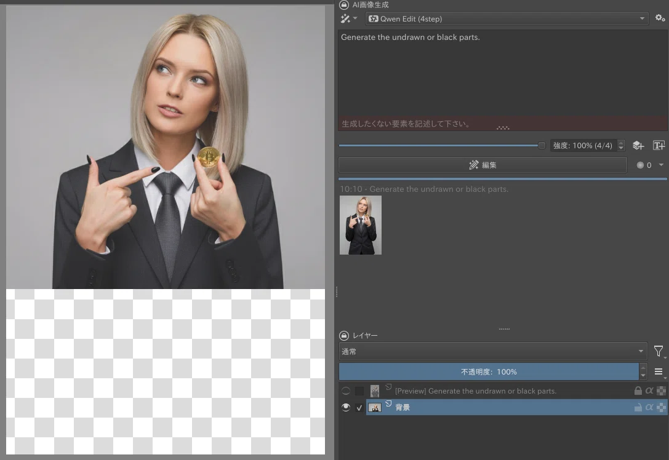This screenshot has height=460, width=669.
Task: Open the workspace mode dropdown arrow beside the wand
Action: 355,18
